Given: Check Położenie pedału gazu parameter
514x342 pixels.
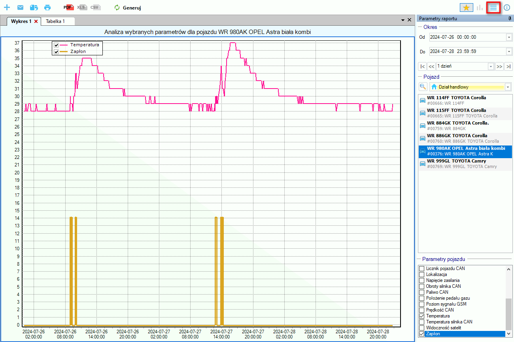Looking at the screenshot, I should coord(421,298).
